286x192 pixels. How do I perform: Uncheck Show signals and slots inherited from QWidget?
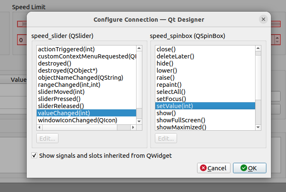point(34,156)
